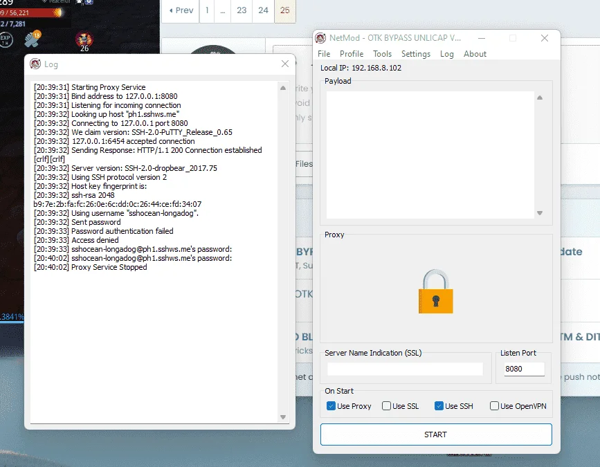Click the 'Proxy Service Stopped' log line

90,267
